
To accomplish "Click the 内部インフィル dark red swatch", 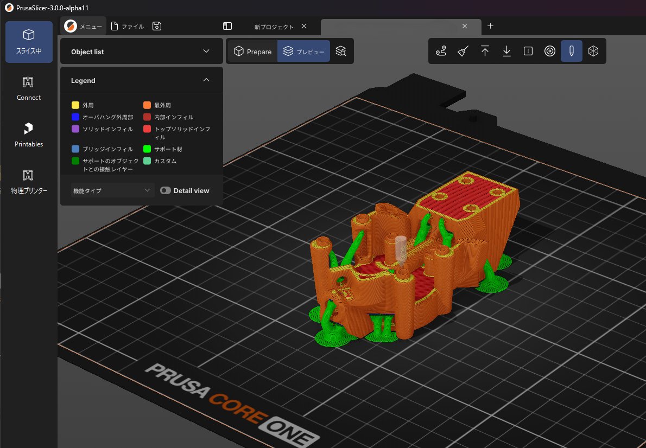I will (x=147, y=117).
